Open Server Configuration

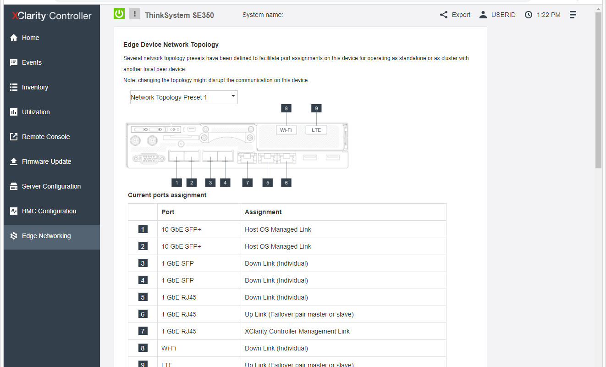pyautogui.click(x=52, y=186)
